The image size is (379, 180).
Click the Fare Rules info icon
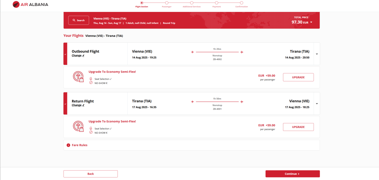point(68,145)
